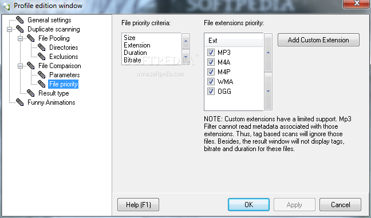Image resolution: width=371 pixels, height=218 pixels.
Task: Select the M4P row label
Action: (224, 72)
